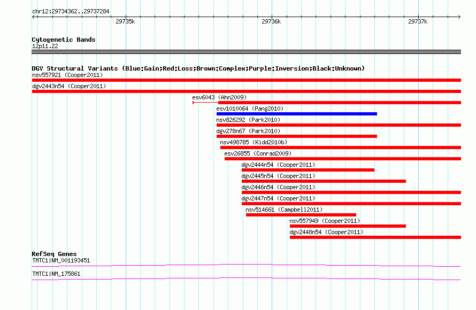The width and height of the screenshot is (476, 310).
Task: Click the nsv557921 (Cooper2011) variant label
Action: 67,75
